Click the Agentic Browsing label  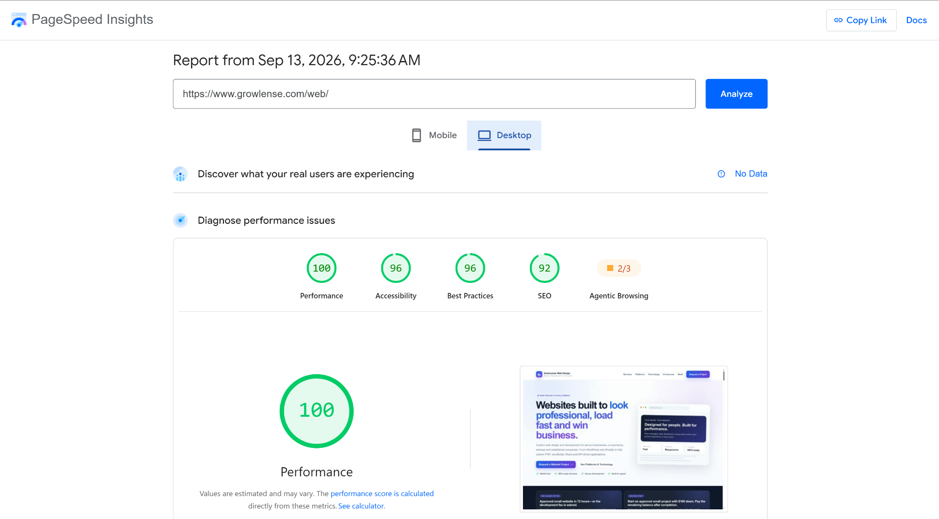tap(619, 296)
